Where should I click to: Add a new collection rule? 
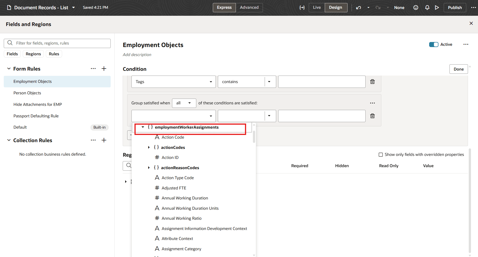pyautogui.click(x=104, y=140)
